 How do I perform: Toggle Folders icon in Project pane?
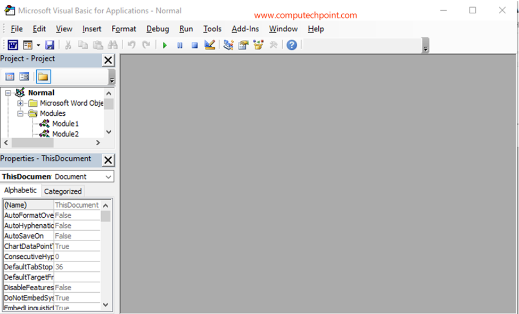pyautogui.click(x=43, y=77)
